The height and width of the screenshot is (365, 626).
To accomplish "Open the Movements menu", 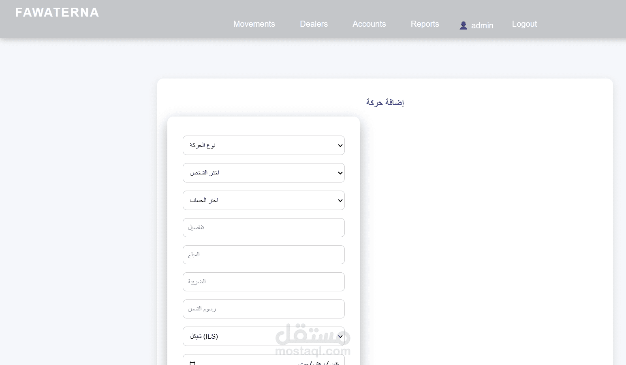I will pos(254,24).
